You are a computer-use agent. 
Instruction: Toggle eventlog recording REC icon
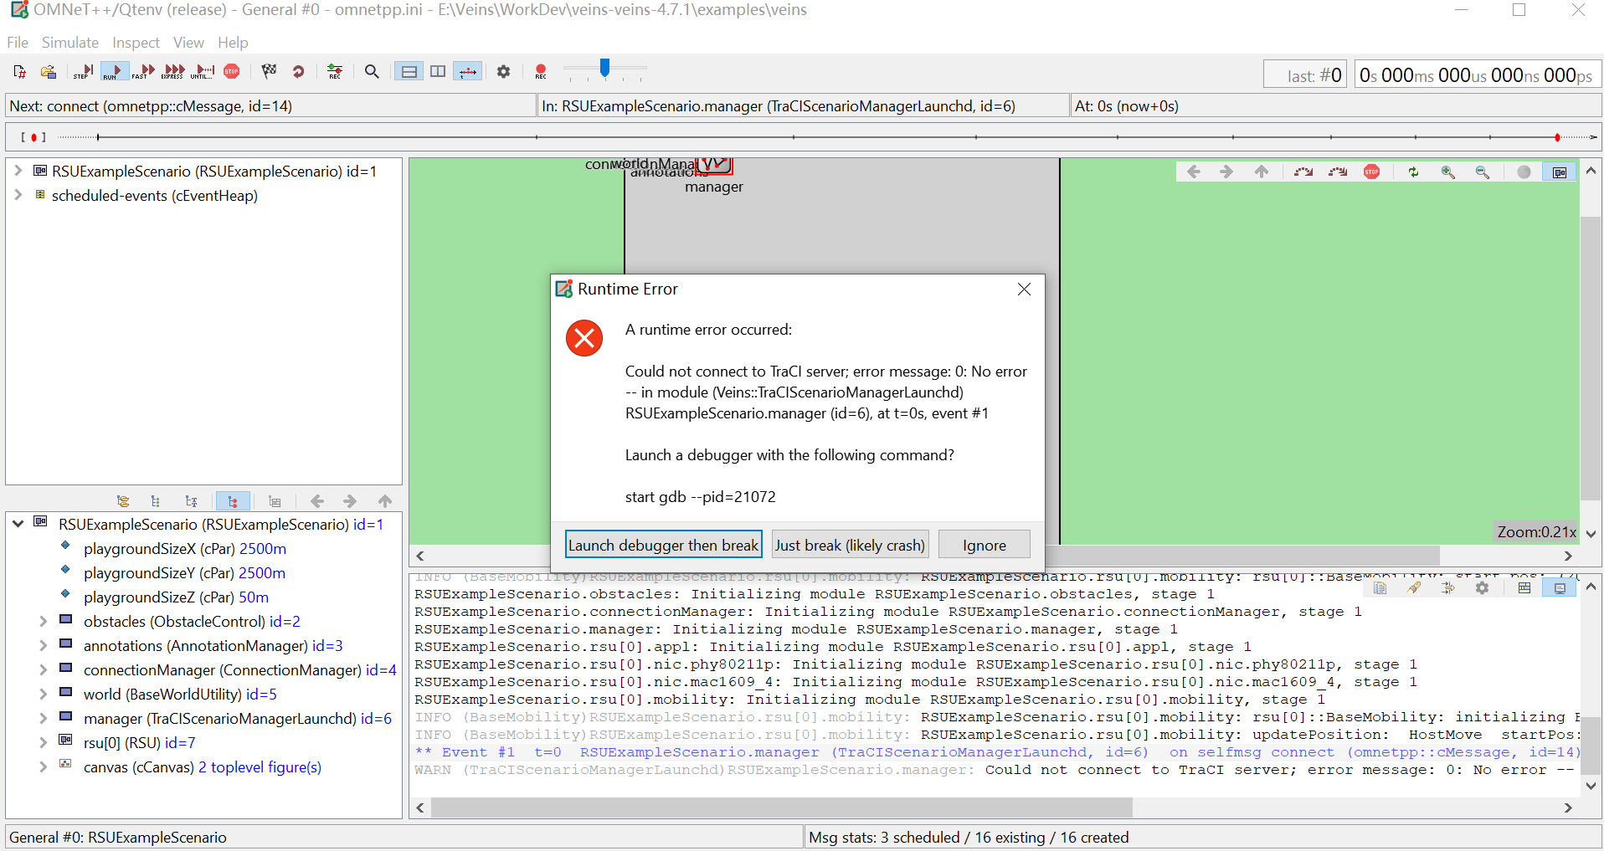pos(335,72)
